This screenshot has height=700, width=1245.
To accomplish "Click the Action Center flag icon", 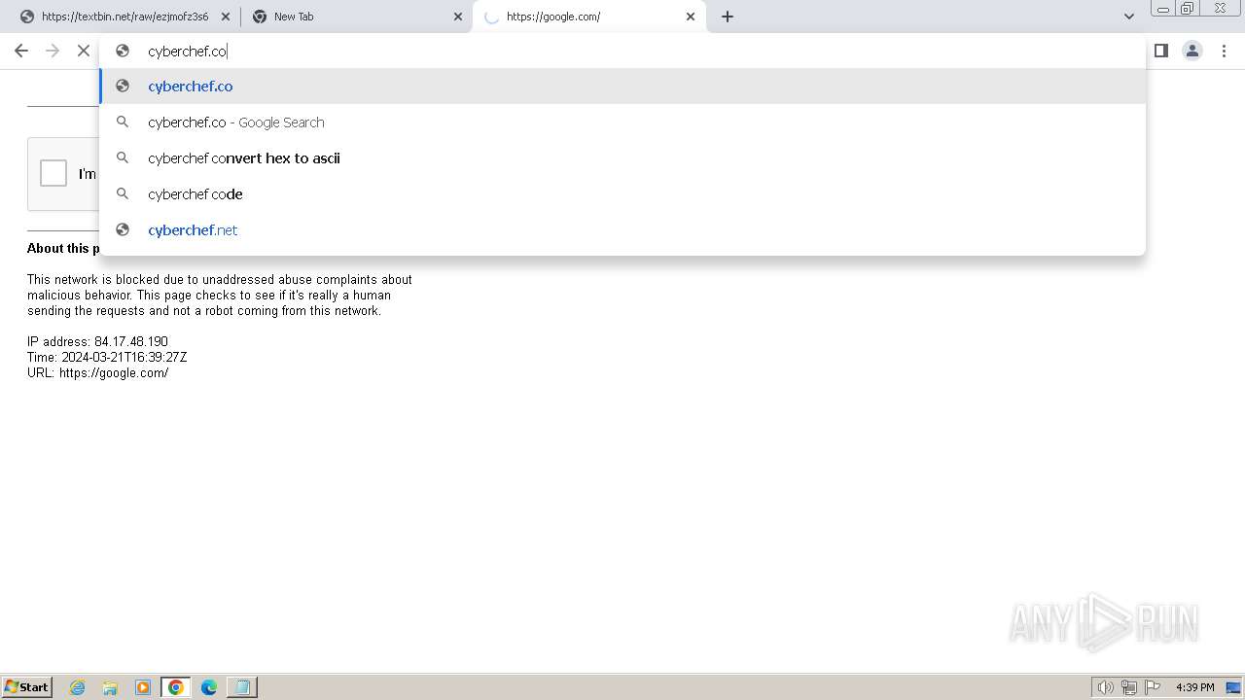I will pyautogui.click(x=1153, y=687).
